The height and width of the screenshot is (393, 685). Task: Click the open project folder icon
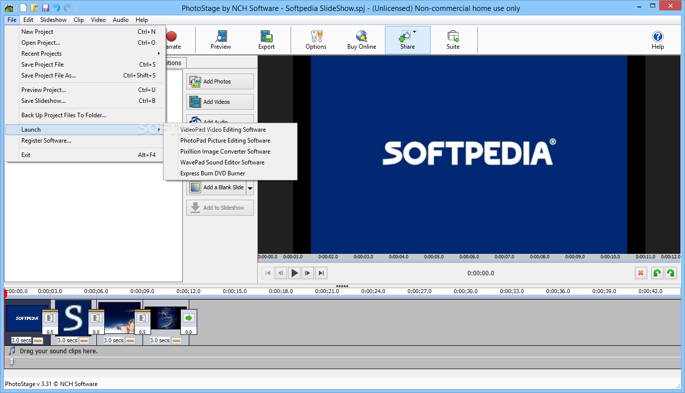34,7
